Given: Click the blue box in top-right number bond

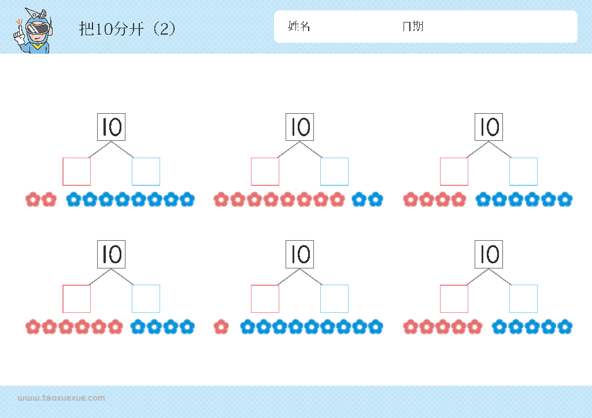Looking at the screenshot, I should pyautogui.click(x=523, y=171).
